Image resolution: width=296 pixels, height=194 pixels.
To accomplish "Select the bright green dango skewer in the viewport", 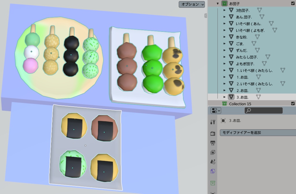I will click(153, 64).
